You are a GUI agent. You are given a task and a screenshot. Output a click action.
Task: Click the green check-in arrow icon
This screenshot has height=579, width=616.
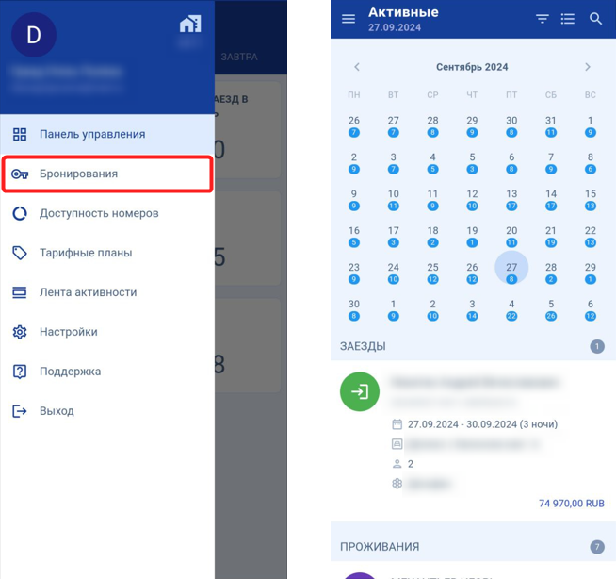tap(360, 391)
